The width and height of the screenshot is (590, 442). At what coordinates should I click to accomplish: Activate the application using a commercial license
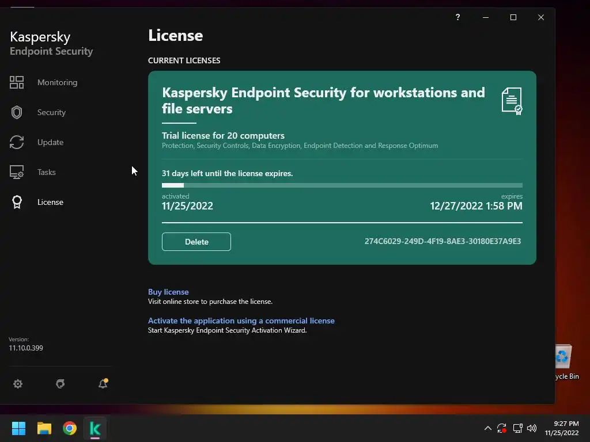(x=241, y=321)
